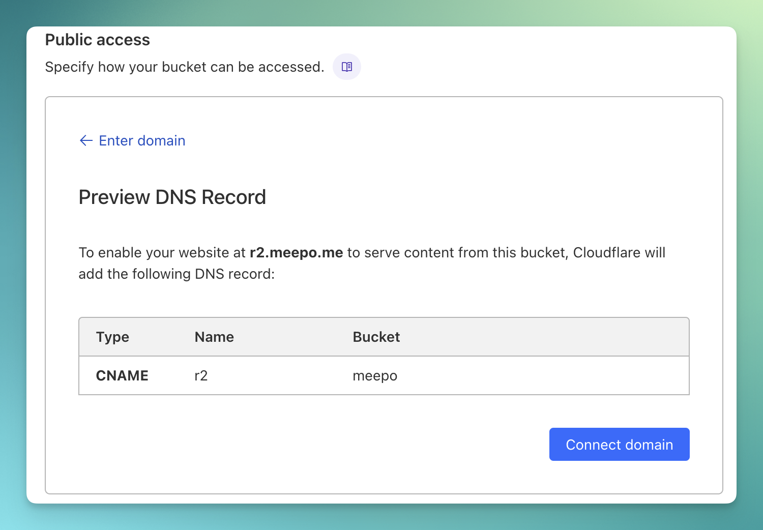The image size is (763, 530).
Task: Click the bold r2.meepo.me domain text
Action: tap(296, 252)
